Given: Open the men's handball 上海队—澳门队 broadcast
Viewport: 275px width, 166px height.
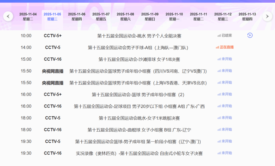Looking at the screenshot, I should pyautogui.click(x=138, y=47).
